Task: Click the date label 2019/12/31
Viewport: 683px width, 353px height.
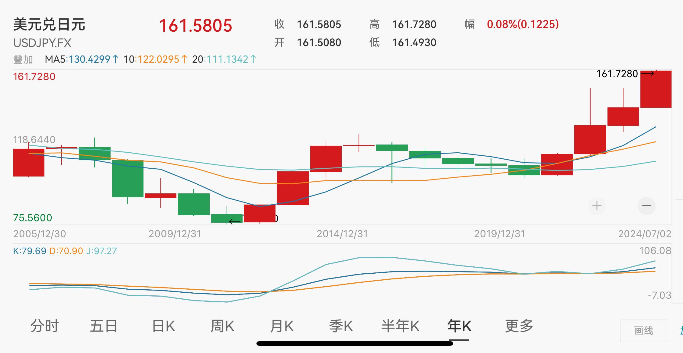Action: pos(500,234)
